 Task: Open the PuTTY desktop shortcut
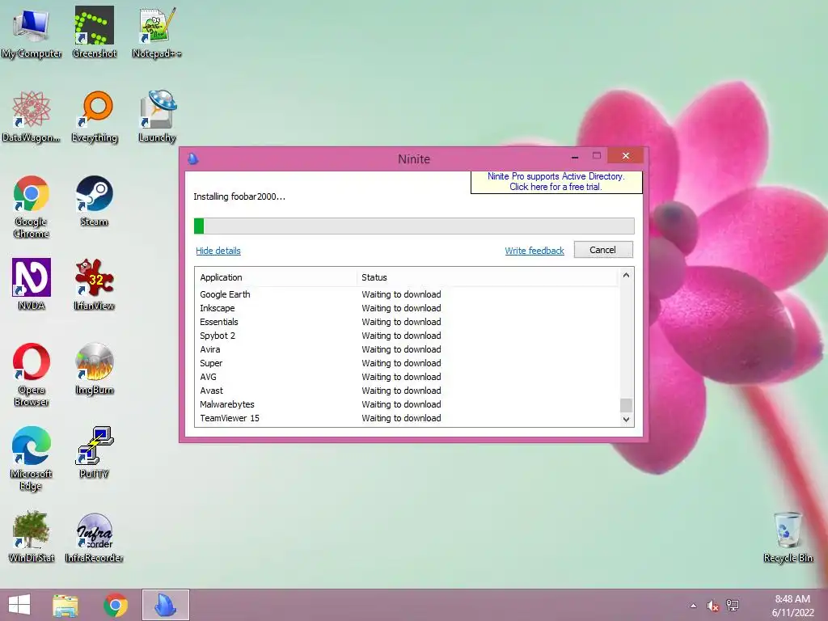pos(94,453)
